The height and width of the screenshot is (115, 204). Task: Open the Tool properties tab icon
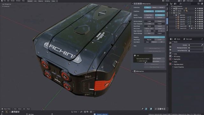(x=170, y=43)
